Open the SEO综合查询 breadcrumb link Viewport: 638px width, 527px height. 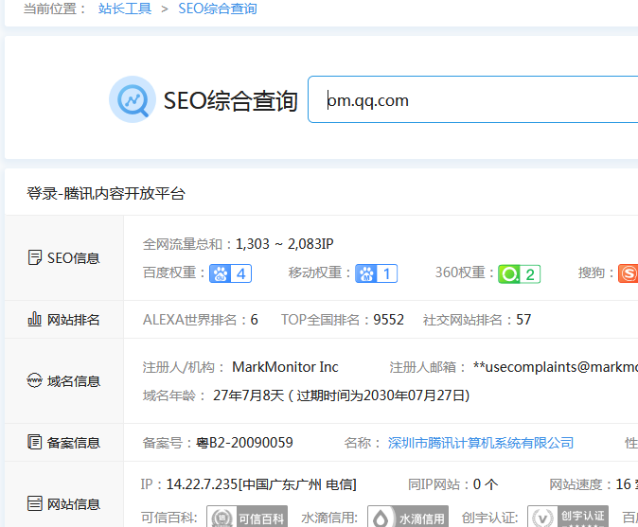217,9
